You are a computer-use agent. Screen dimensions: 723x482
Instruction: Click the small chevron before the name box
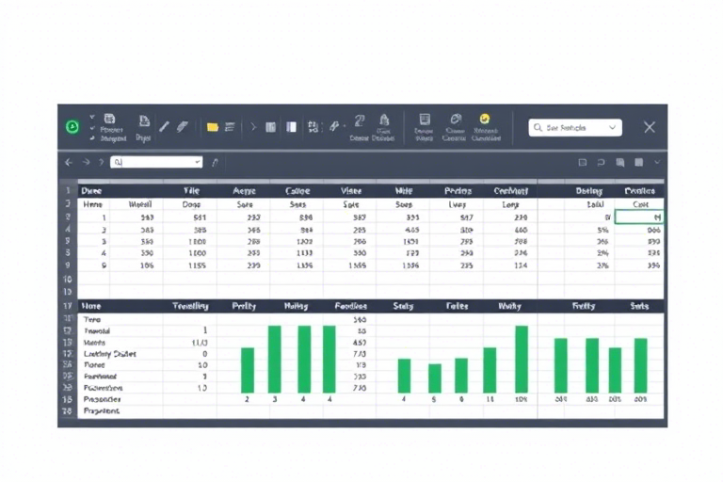coord(101,162)
